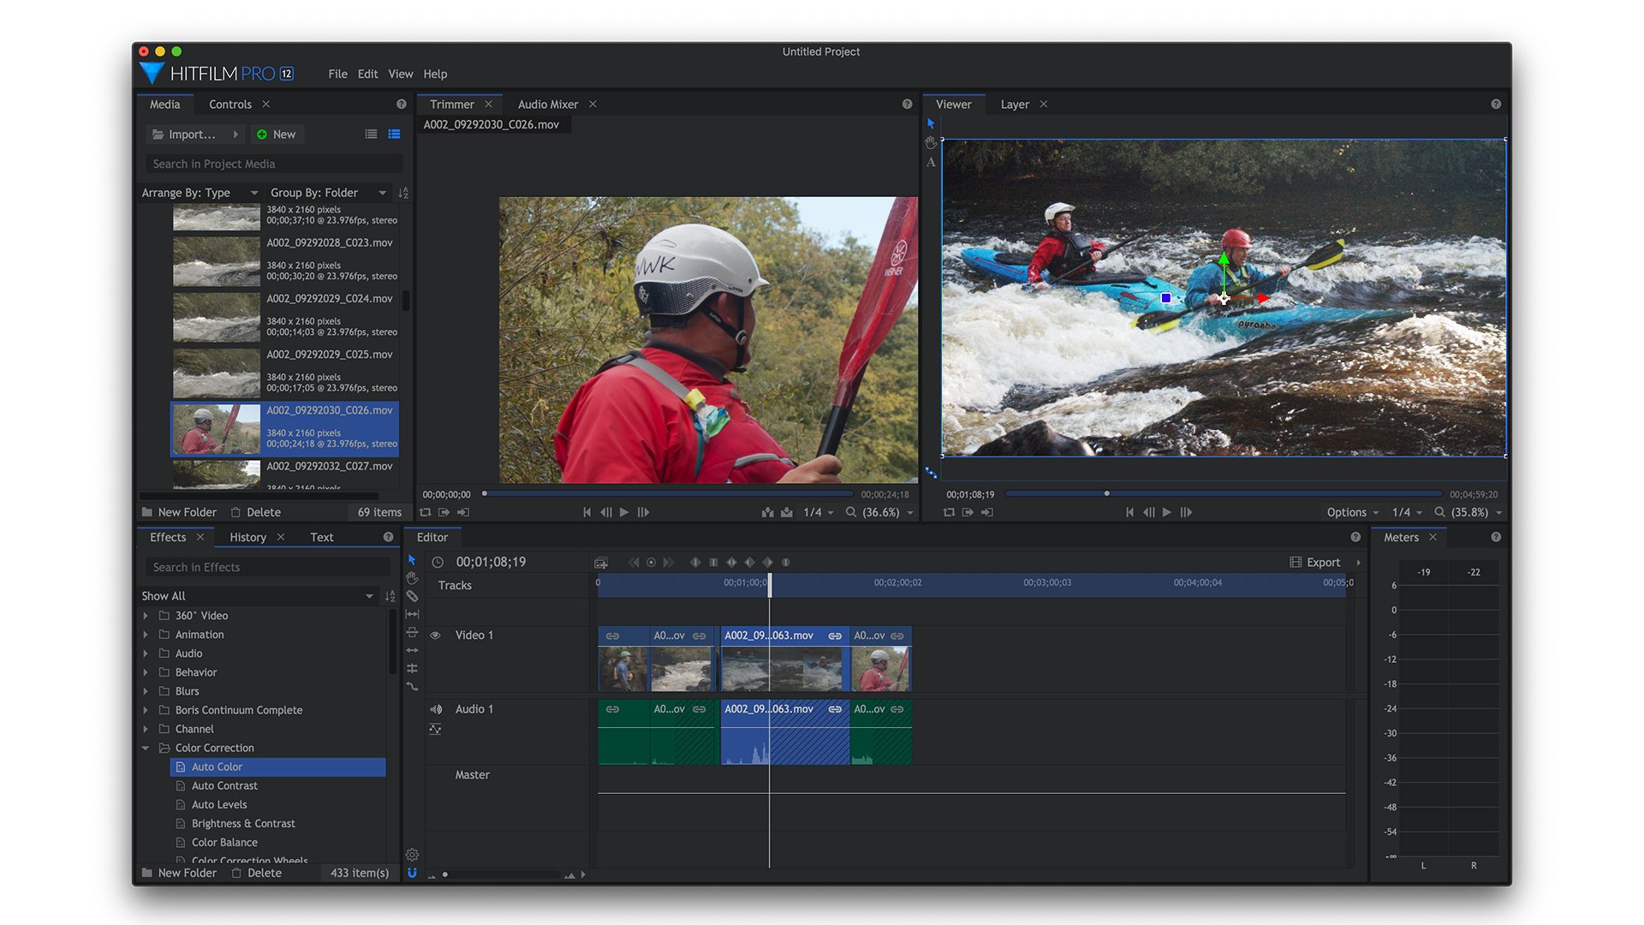Switch Media panel to plain list view
The image size is (1644, 925).
point(371,134)
